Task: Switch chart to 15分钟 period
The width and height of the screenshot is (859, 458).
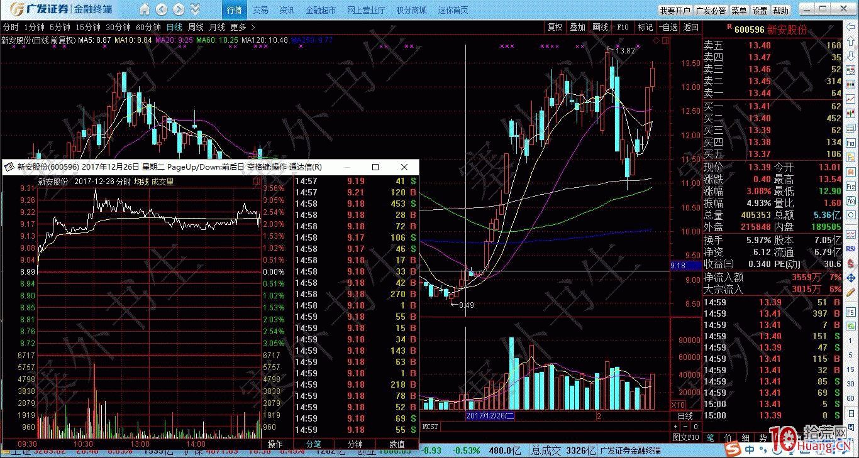Action: [x=87, y=27]
